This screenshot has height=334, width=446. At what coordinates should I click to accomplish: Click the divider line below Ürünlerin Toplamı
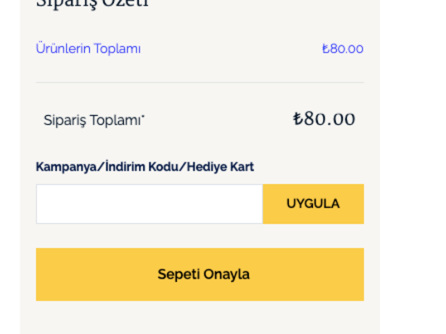point(200,83)
